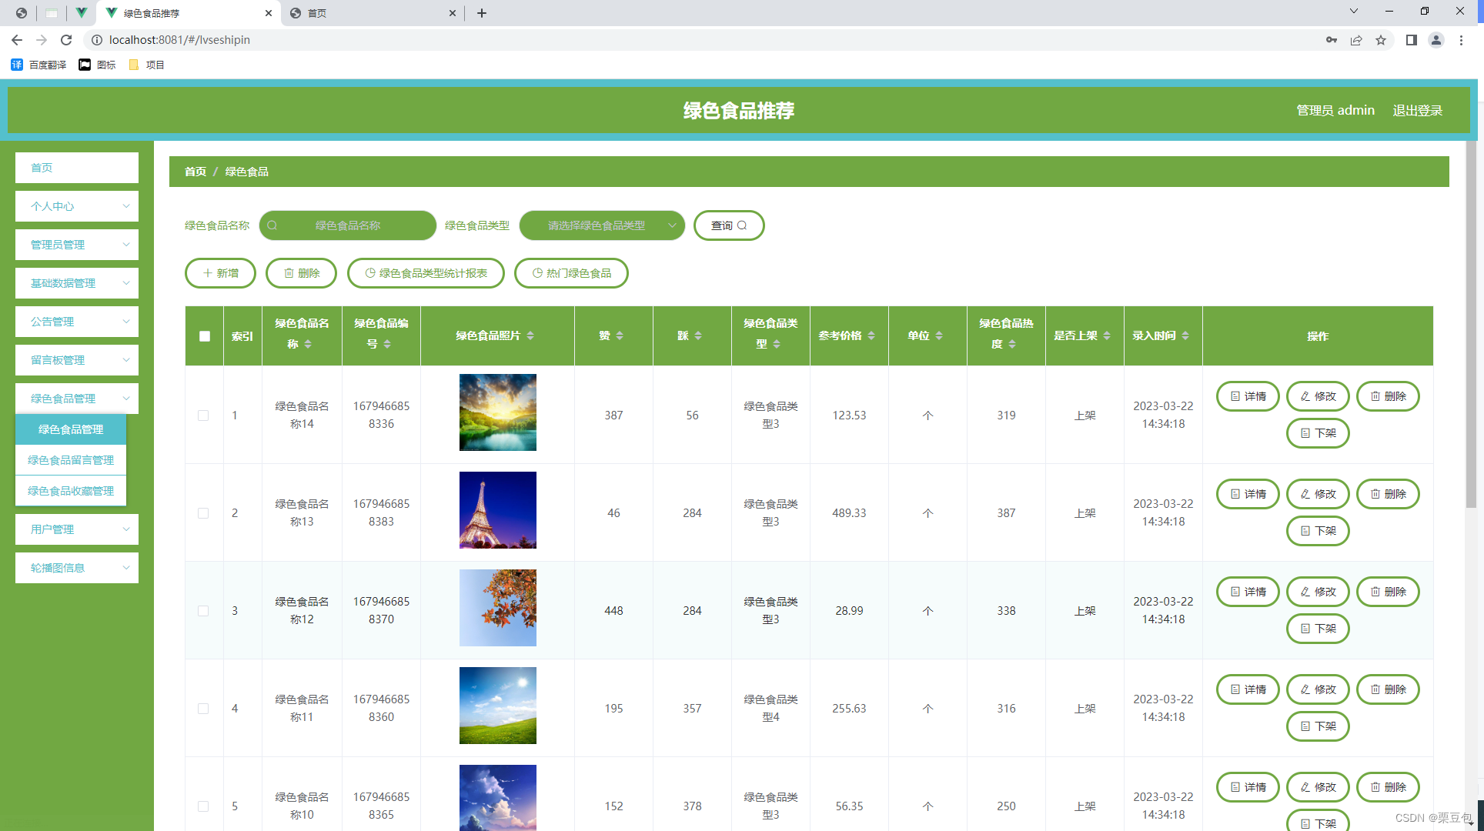Image resolution: width=1484 pixels, height=831 pixels.
Task: Open 热门绿色食品 chart button
Action: pyautogui.click(x=571, y=273)
